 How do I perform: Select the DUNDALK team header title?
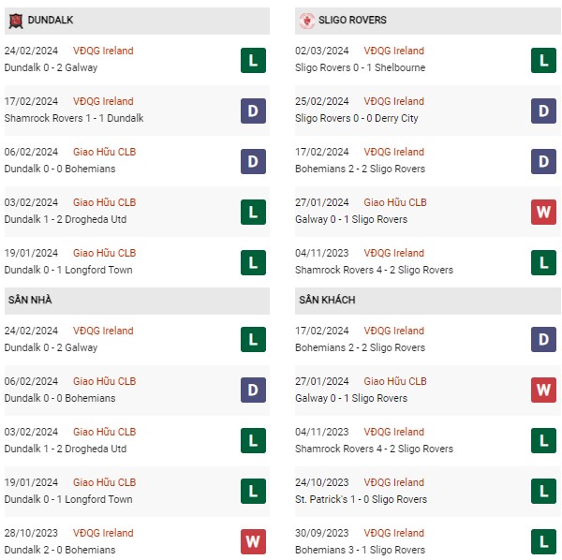pos(51,20)
